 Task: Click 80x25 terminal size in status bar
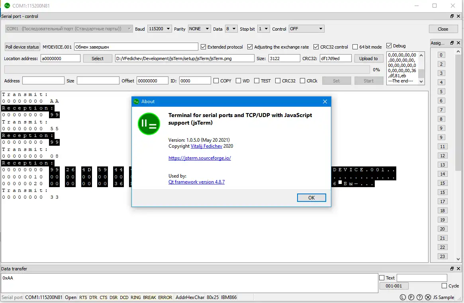click(x=212, y=297)
